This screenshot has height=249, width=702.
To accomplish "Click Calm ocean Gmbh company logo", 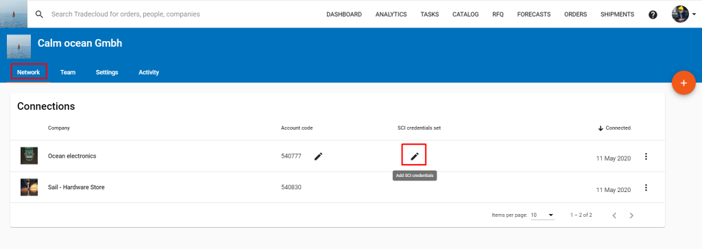I will tap(19, 47).
